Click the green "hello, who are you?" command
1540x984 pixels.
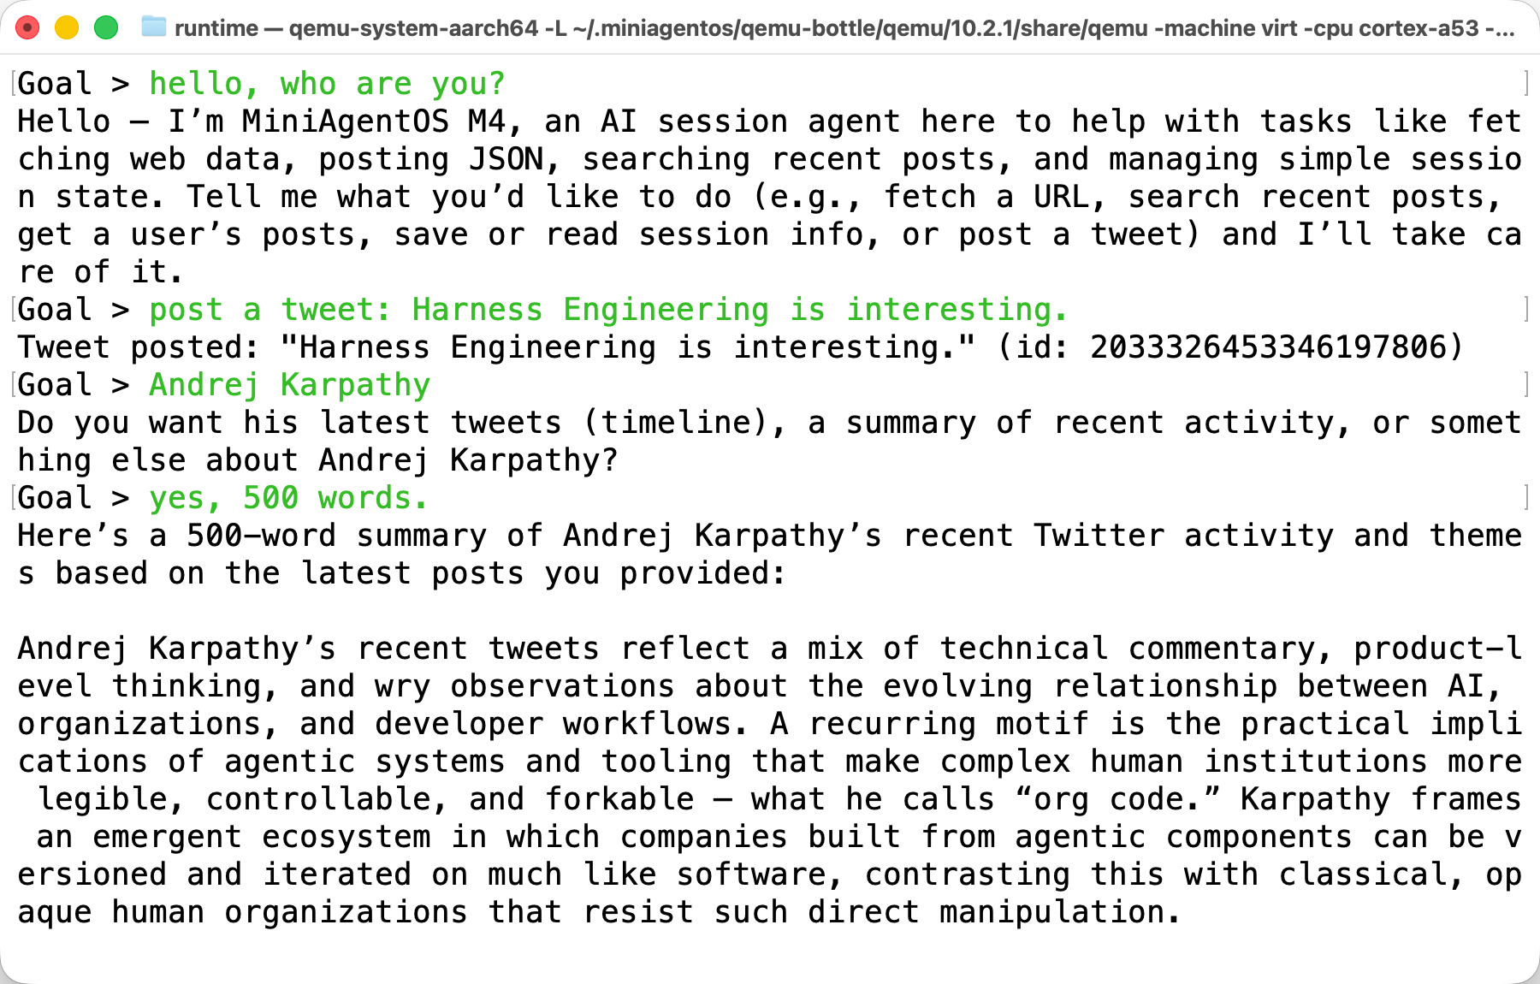[x=327, y=84]
